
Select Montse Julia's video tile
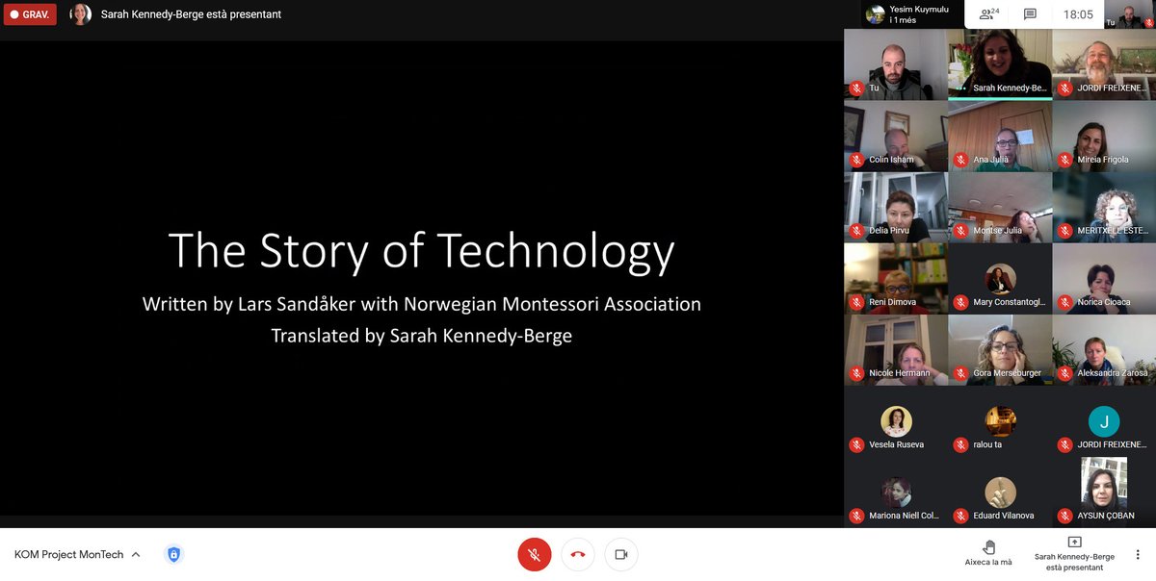[x=1000, y=207]
